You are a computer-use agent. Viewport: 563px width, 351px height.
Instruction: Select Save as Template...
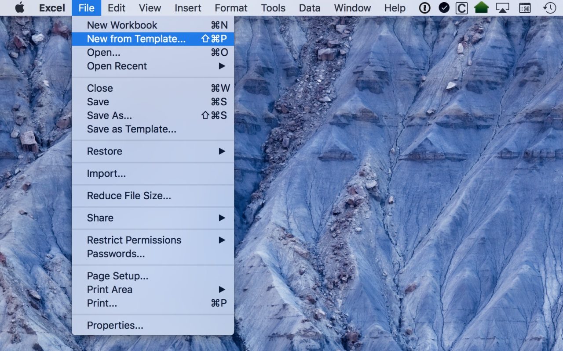[153, 129]
